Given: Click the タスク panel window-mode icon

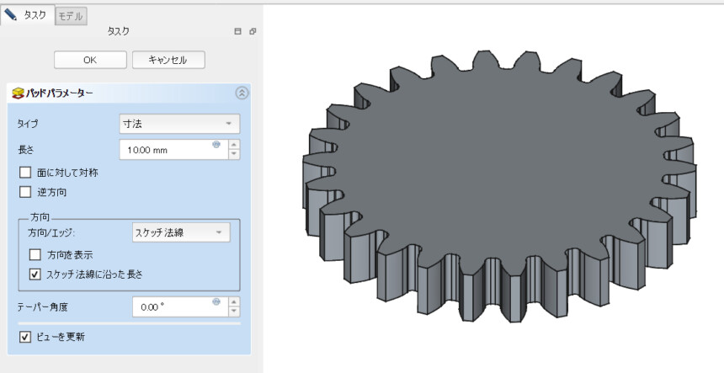Looking at the screenshot, I should (237, 31).
